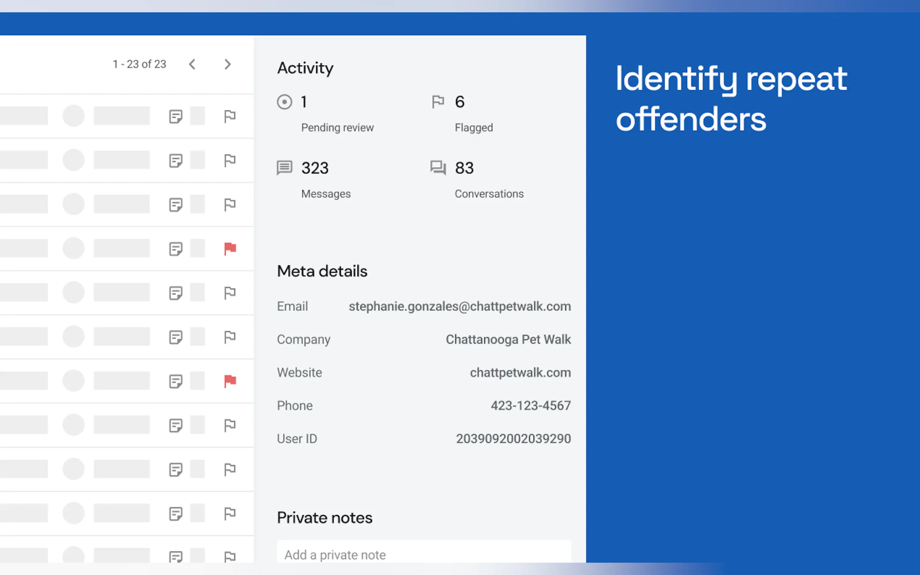Select the User ID 2039092002039290
Image resolution: width=920 pixels, height=575 pixels.
coord(513,439)
